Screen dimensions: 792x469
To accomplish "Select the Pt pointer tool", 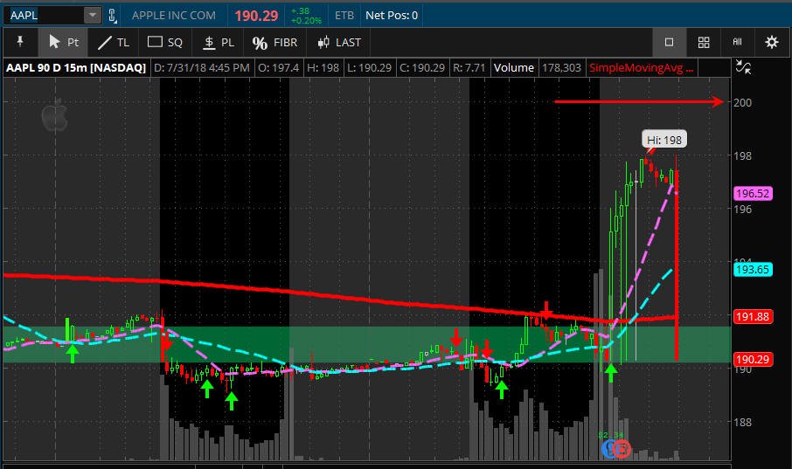I will (63, 42).
